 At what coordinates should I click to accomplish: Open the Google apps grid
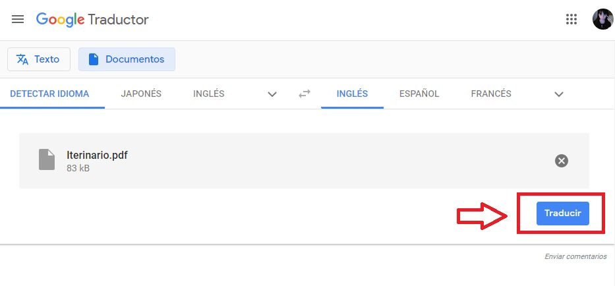[571, 19]
